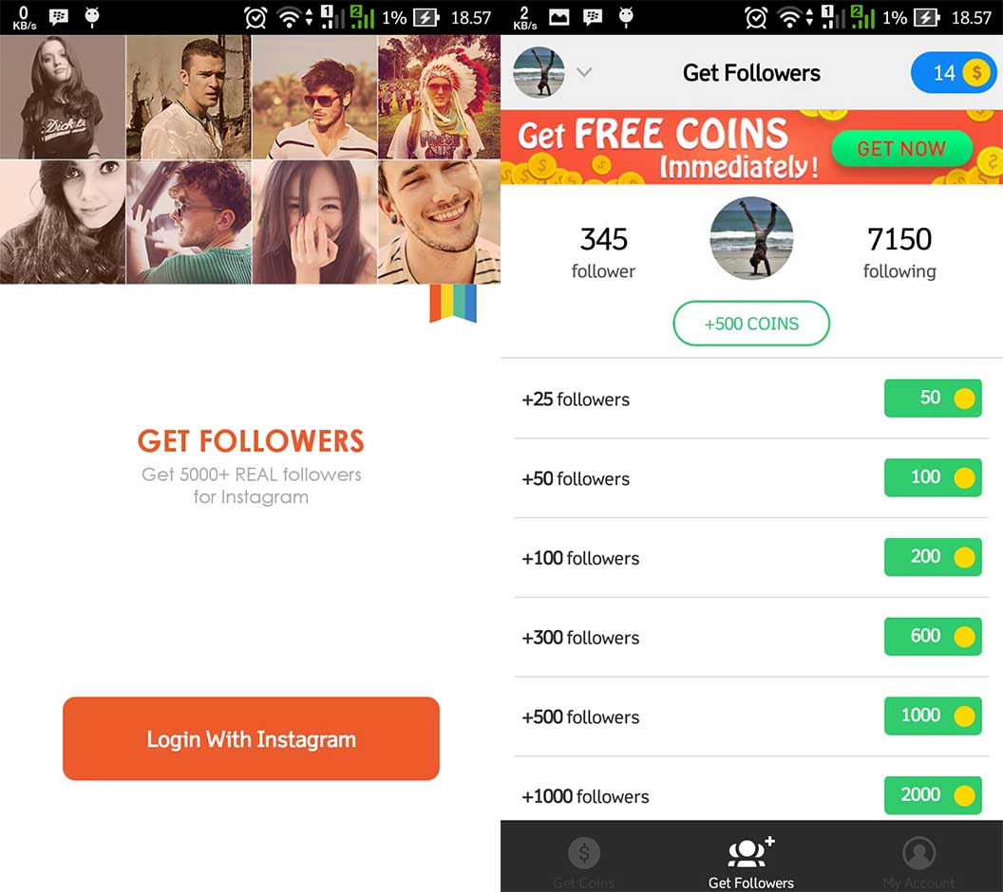1003x892 pixels.
Task: Open the Get Coins tab icon
Action: click(x=583, y=853)
